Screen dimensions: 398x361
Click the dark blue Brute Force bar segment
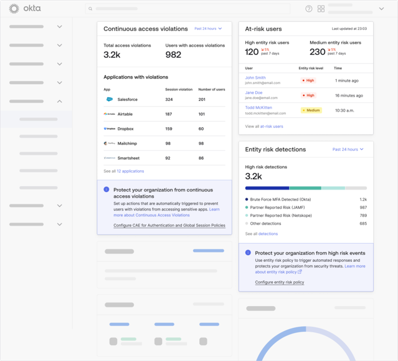click(267, 188)
